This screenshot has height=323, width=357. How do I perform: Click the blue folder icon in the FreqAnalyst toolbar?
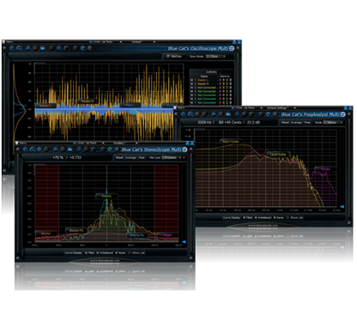[x=228, y=114]
